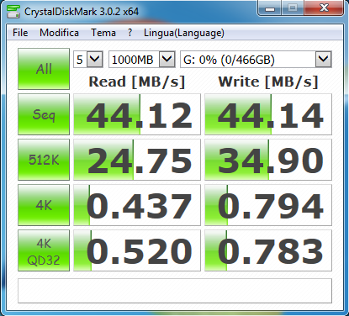Open the Modifica menu
Viewport: 349px width, 316px height.
[x=59, y=33]
